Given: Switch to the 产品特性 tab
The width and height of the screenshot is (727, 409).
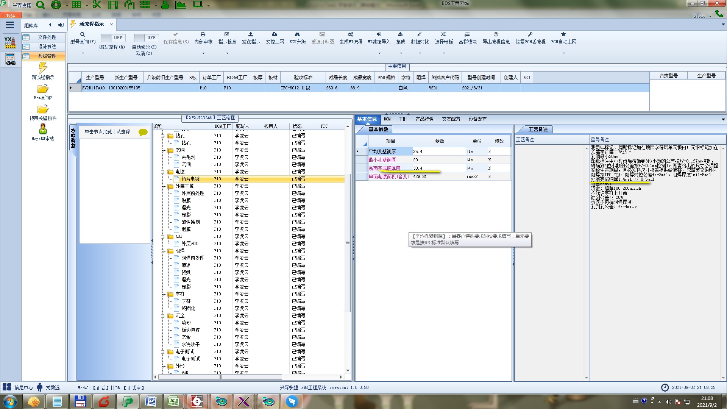Looking at the screenshot, I should [424, 119].
